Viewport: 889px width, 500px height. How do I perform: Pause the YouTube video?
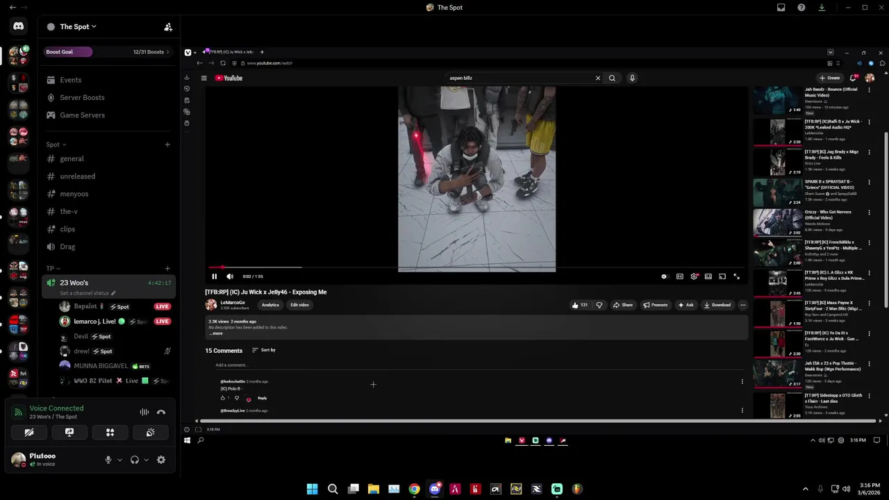[x=214, y=276]
